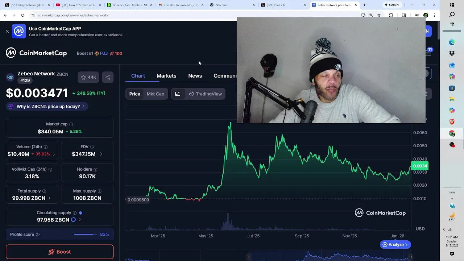Switch to TradingView chart mode
464x261 pixels.
(205, 94)
